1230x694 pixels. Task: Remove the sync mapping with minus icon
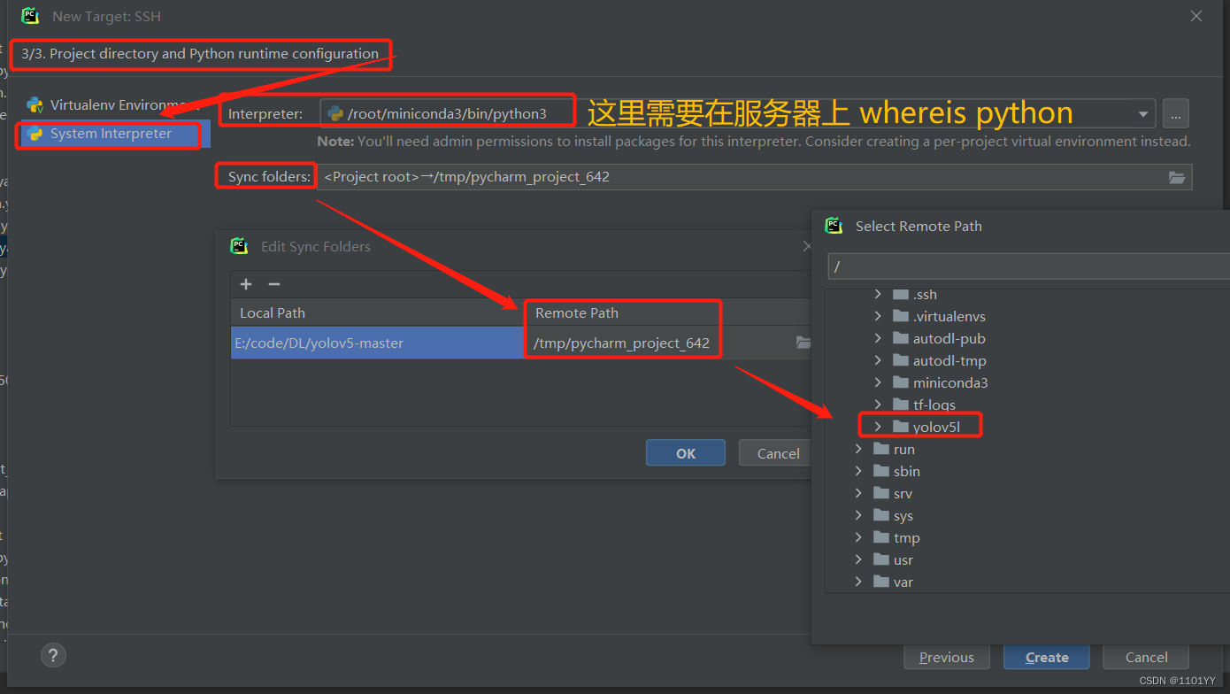click(x=274, y=284)
